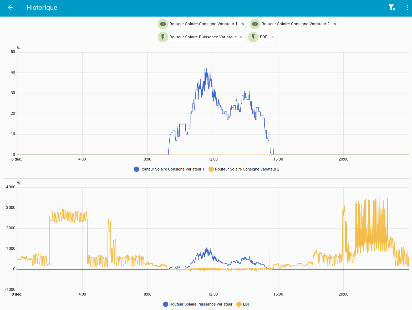Remove Routeur Solaire Consigne Variateur 2 chip
The height and width of the screenshot is (310, 412).
(x=335, y=24)
